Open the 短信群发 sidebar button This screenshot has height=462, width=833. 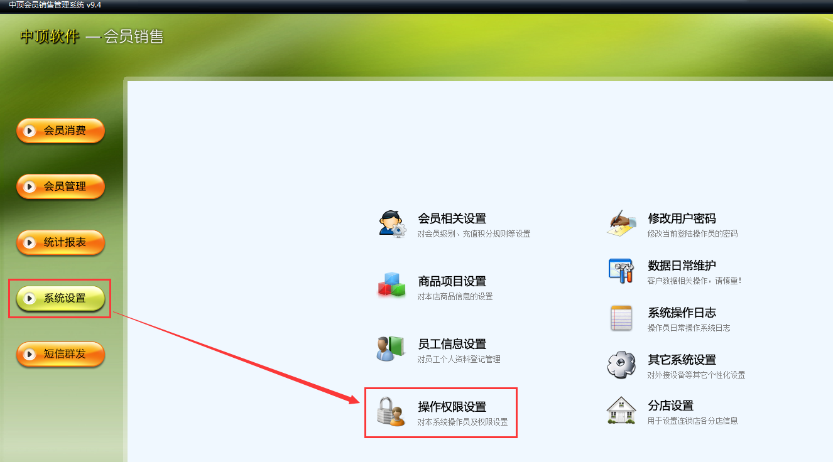[60, 355]
